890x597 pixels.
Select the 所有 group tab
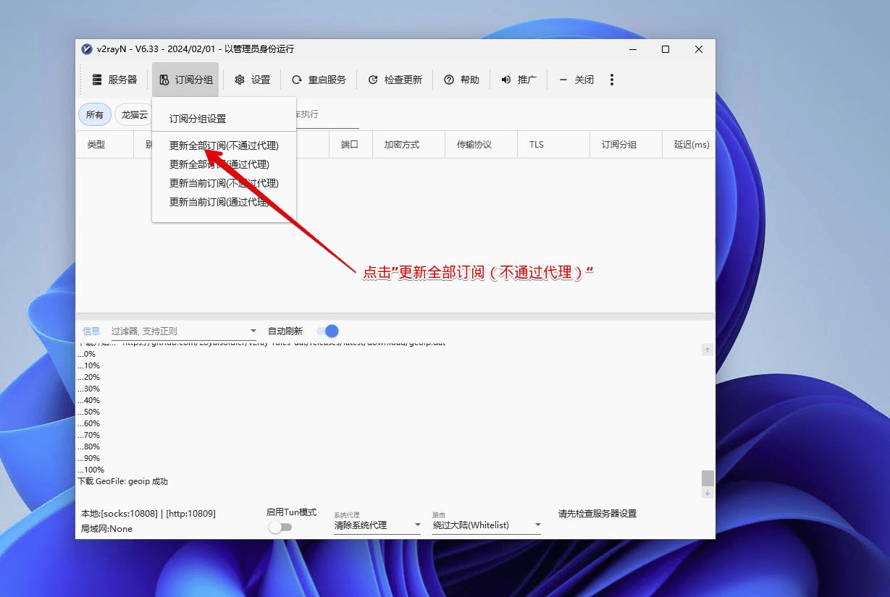(94, 114)
